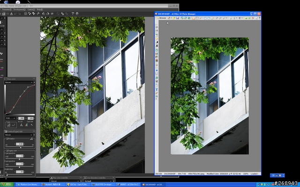
Task: Rotate image left with the counterclockwise arrow icon
Action: click(44, 14)
